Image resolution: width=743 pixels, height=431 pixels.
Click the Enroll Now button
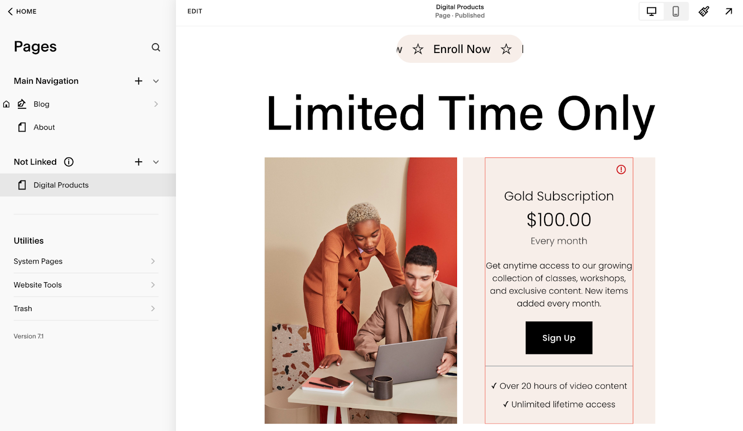tap(461, 49)
